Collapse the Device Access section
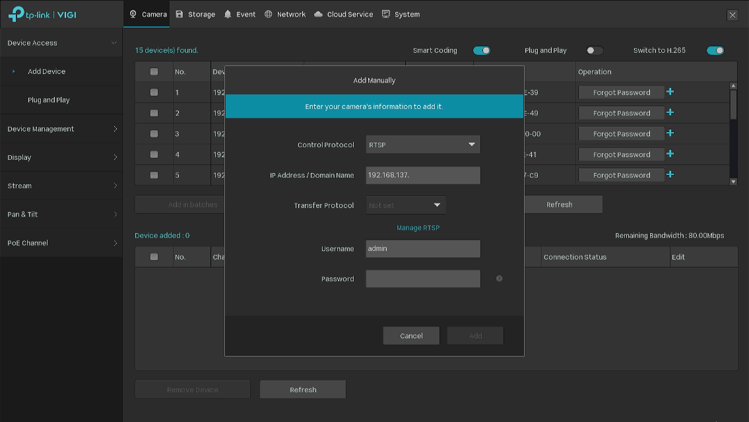The width and height of the screenshot is (749, 422). click(x=61, y=42)
